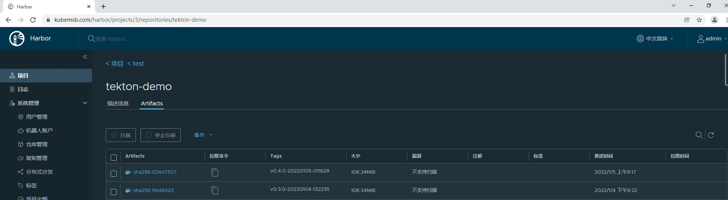Viewport: 728px width, 200px height.
Task: Open the 操作 actions dropdown
Action: click(x=203, y=135)
